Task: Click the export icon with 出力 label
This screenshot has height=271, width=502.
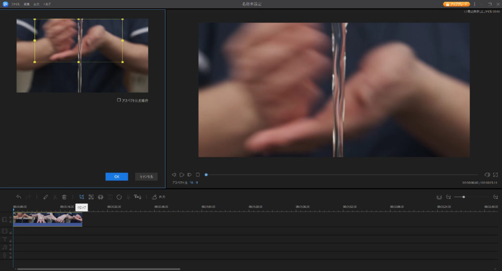Action: 158,197
